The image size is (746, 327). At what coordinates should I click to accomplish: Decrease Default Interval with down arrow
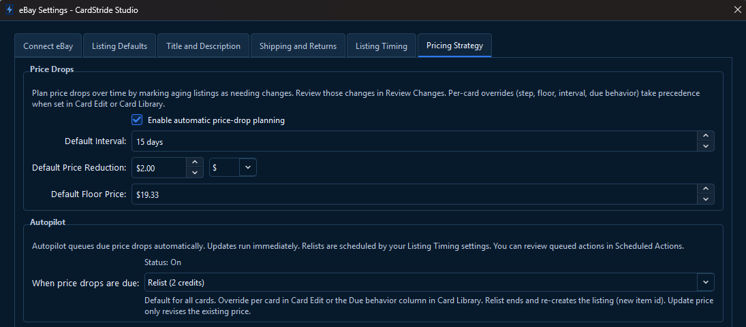pos(706,146)
